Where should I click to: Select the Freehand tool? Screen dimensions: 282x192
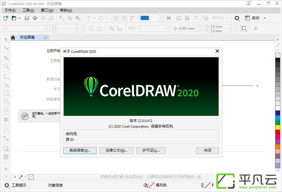(x=6, y=77)
